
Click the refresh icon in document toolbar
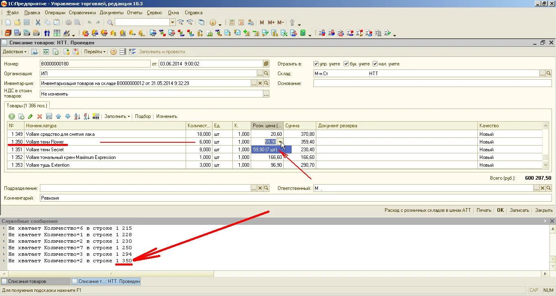pos(46,52)
